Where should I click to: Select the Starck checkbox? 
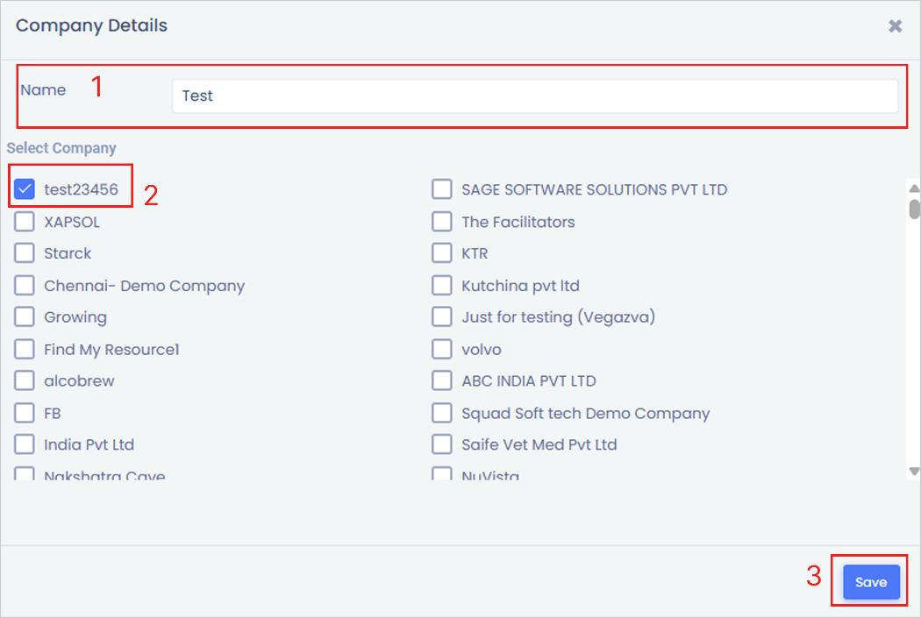(25, 253)
